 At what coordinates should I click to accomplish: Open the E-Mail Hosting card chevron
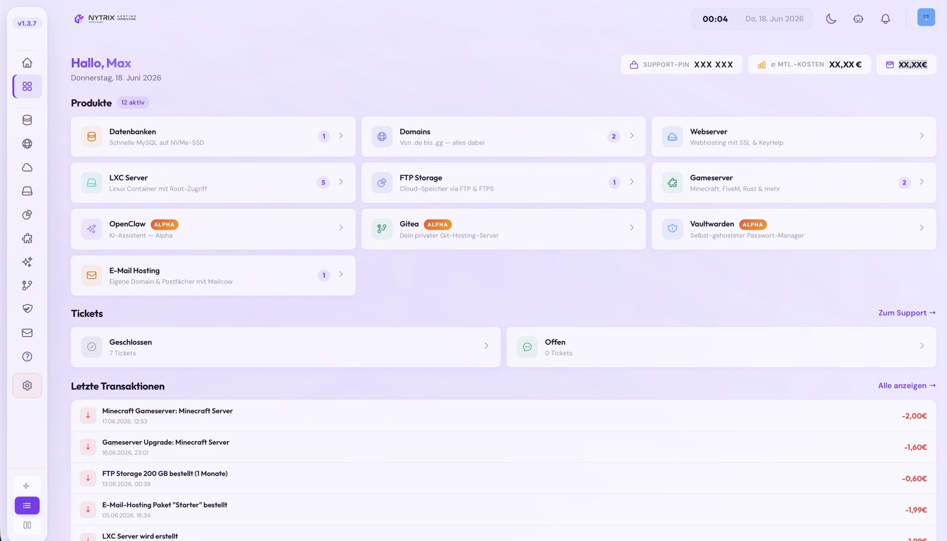[x=341, y=274]
